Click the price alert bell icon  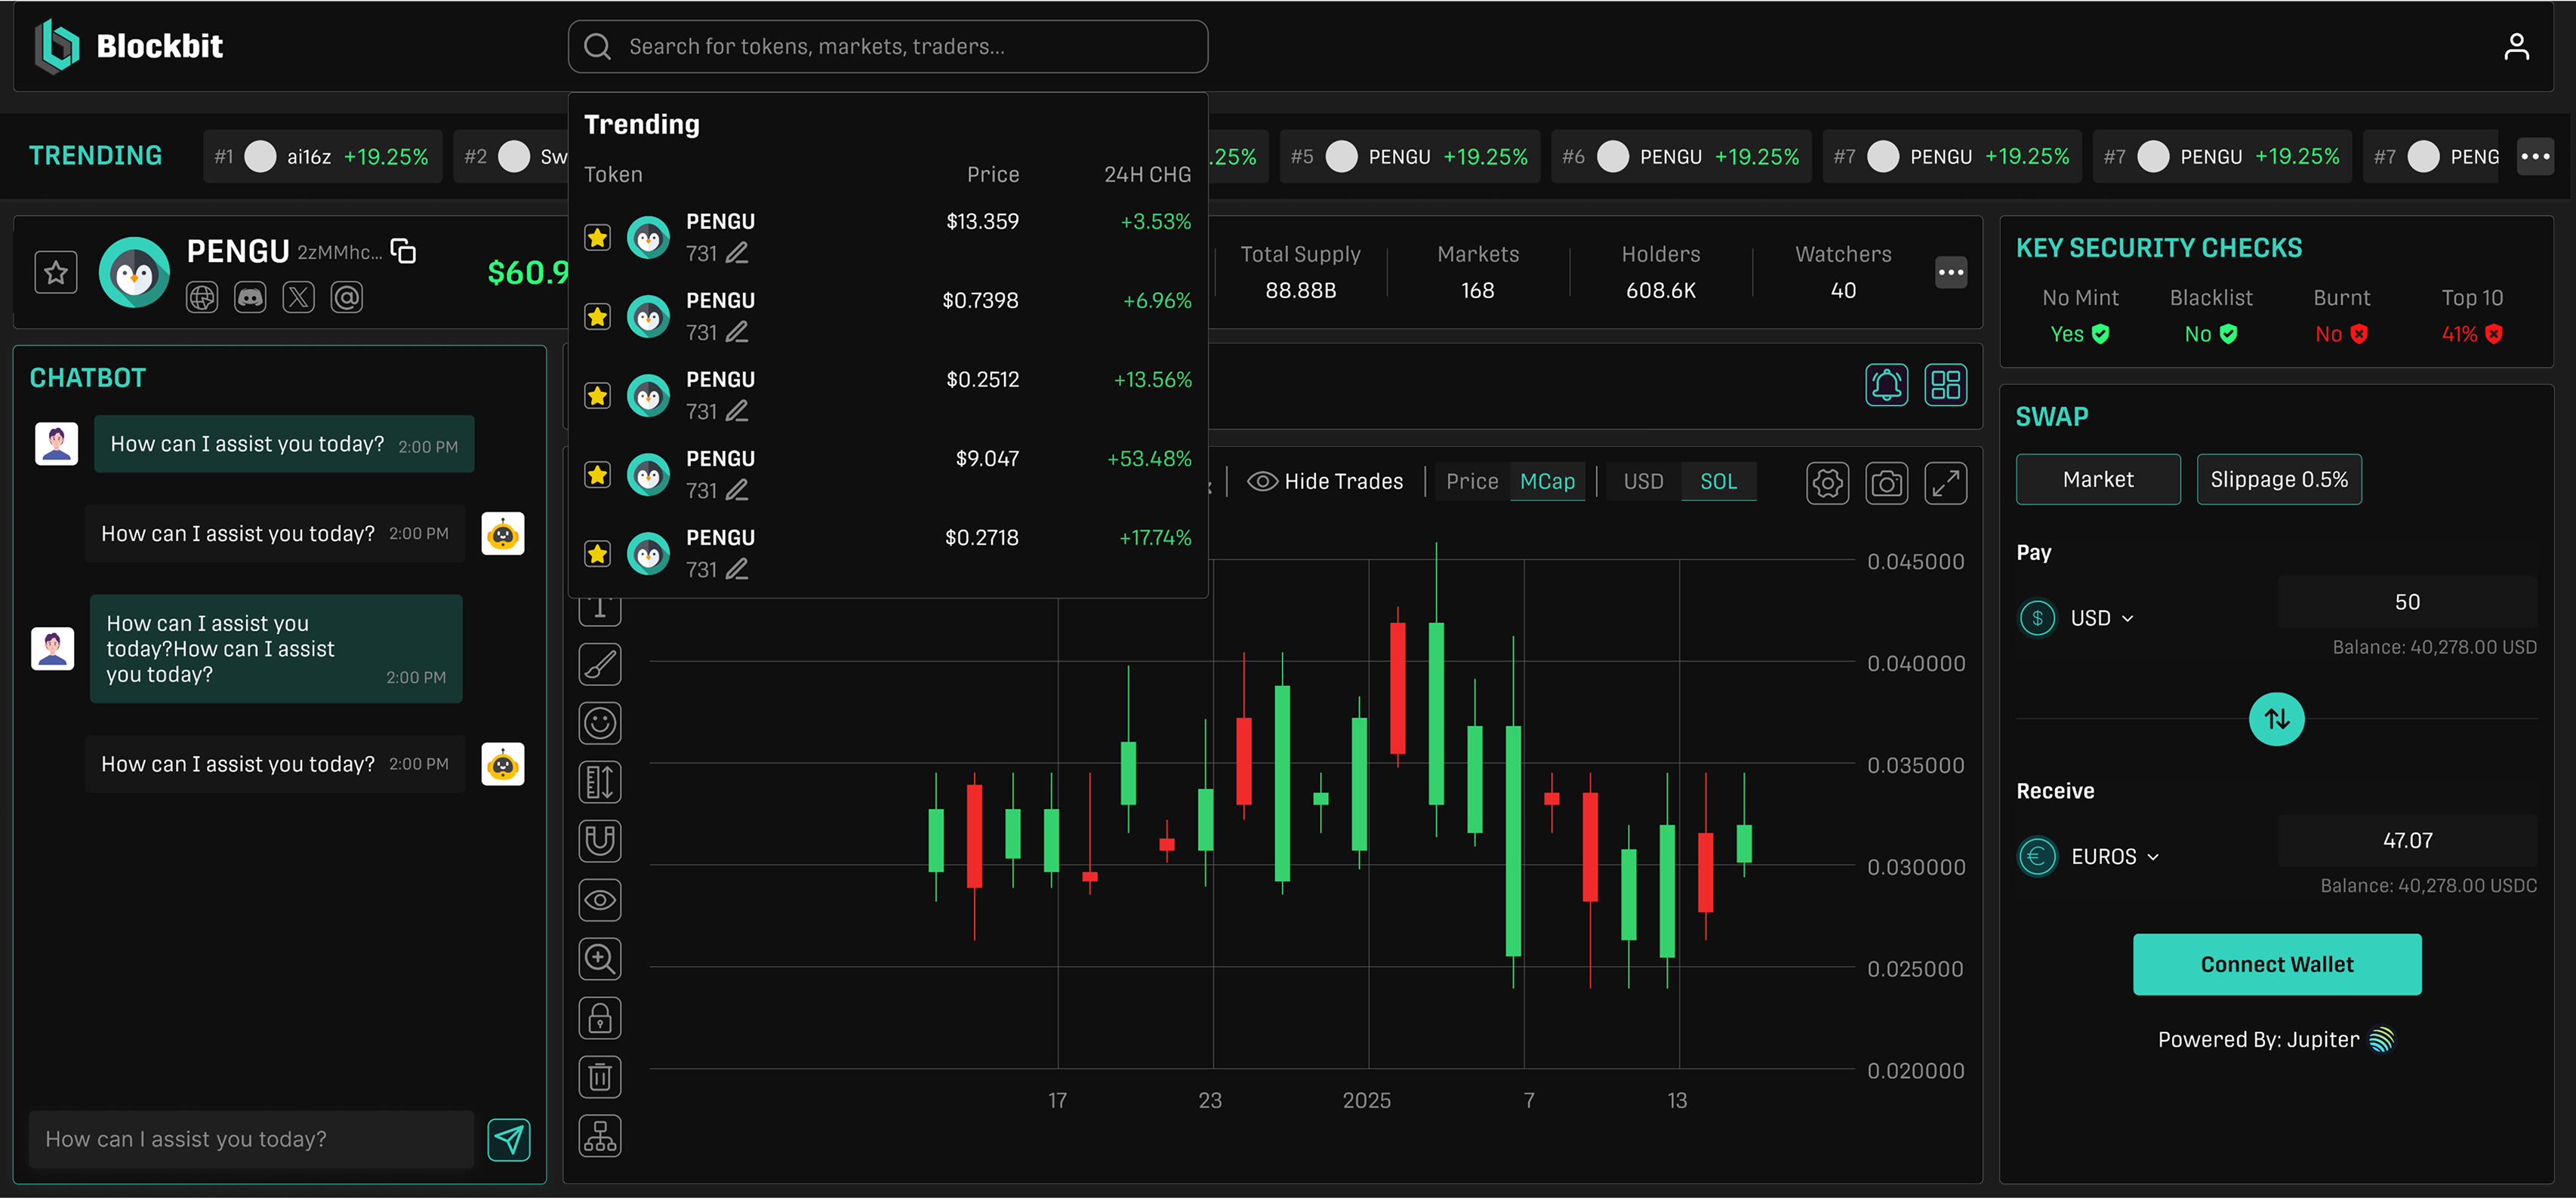1886,385
